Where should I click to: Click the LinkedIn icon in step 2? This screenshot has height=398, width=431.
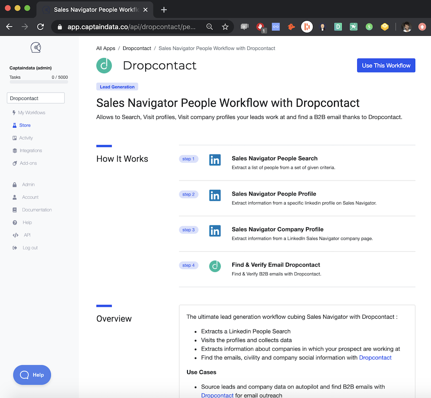(x=215, y=195)
